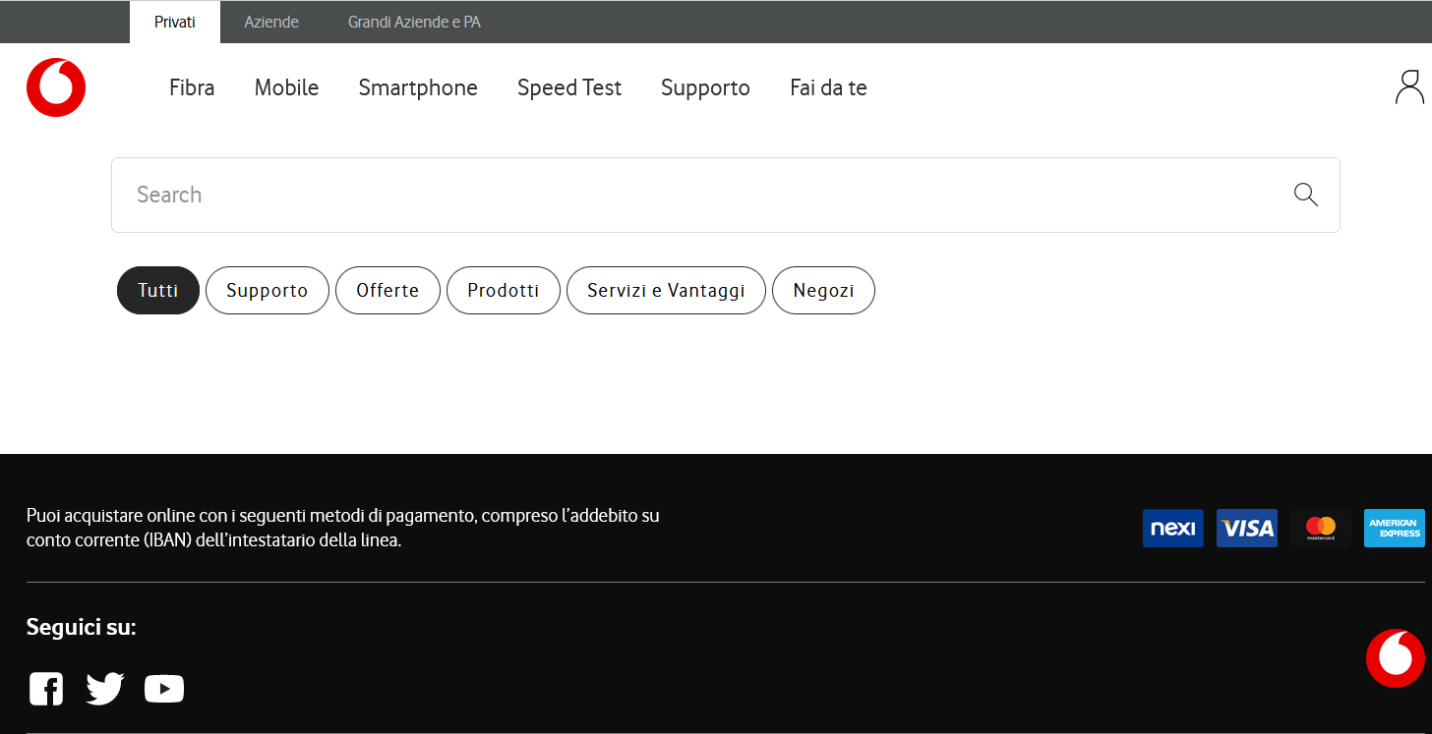1432x734 pixels.
Task: Focus the Search input field
Action: (x=688, y=195)
